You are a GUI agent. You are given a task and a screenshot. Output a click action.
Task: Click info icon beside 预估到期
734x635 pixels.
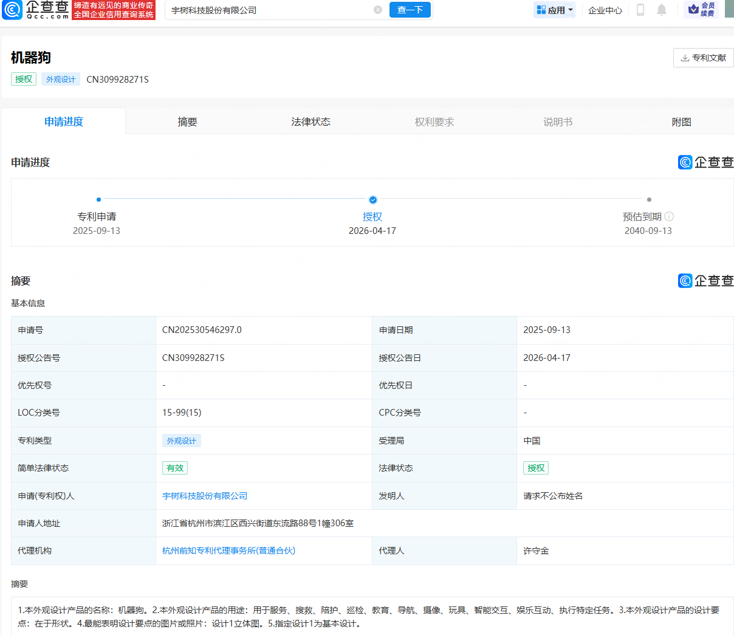point(669,217)
